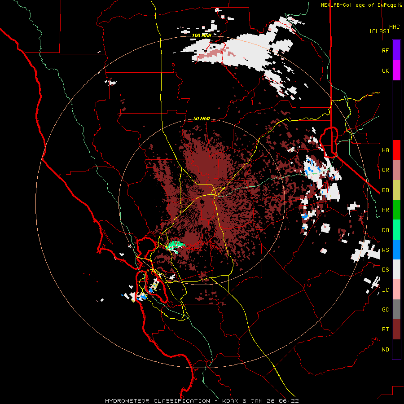Image resolution: width=404 pixels, height=404 pixels.
Task: Click the UK magenta legend swatch
Action: coord(396,70)
